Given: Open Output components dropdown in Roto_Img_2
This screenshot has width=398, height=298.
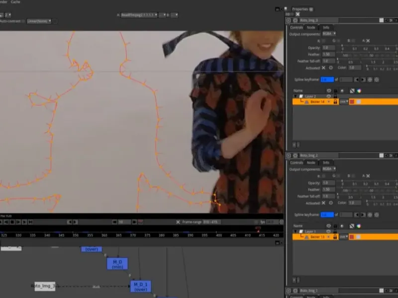Looking at the screenshot, I should click(x=329, y=169).
